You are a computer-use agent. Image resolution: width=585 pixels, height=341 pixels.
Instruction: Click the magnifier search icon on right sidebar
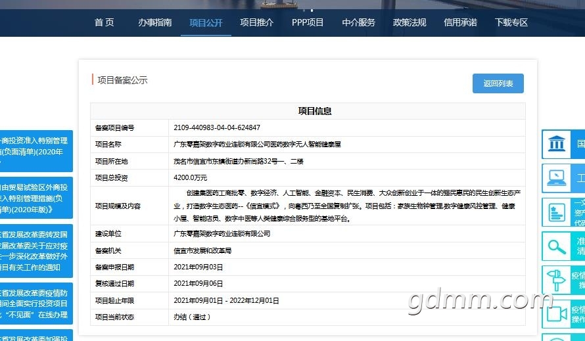pos(556,246)
